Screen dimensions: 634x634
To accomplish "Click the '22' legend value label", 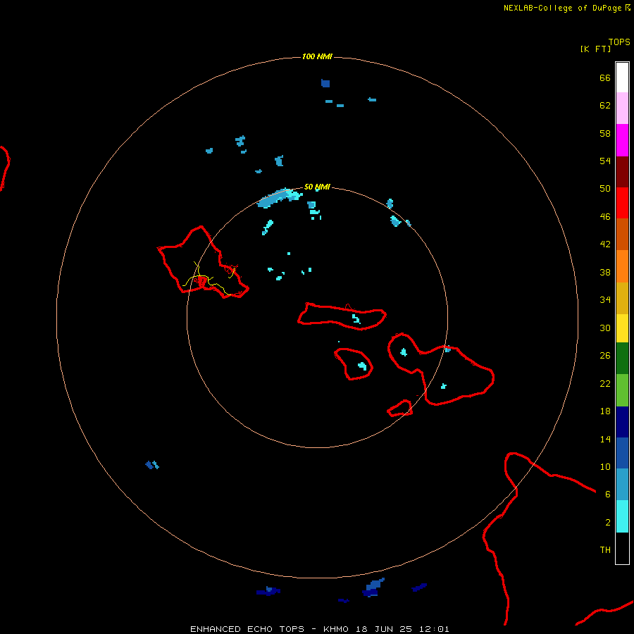I will pos(605,383).
